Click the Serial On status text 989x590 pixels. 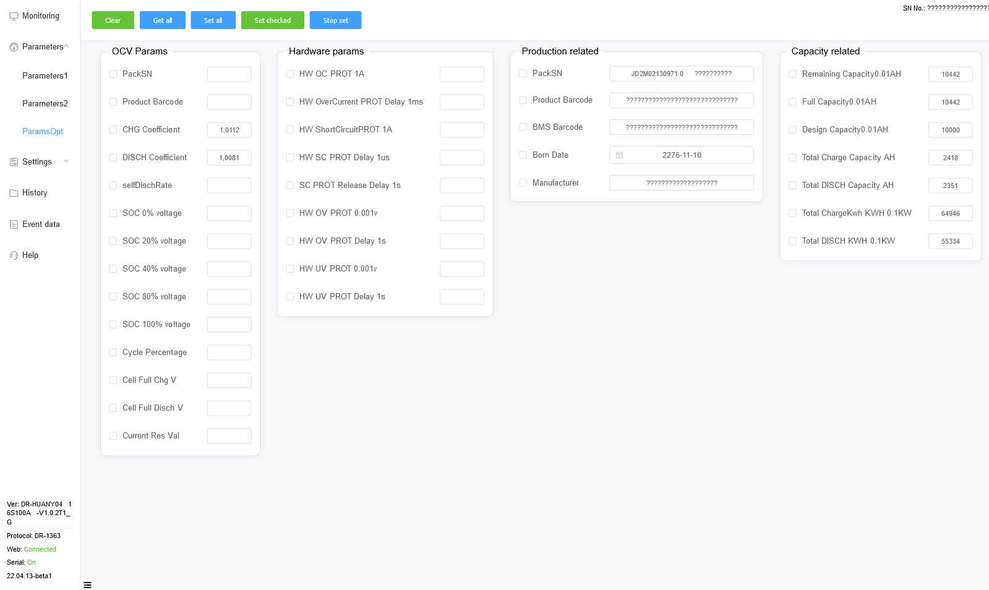[x=22, y=562]
